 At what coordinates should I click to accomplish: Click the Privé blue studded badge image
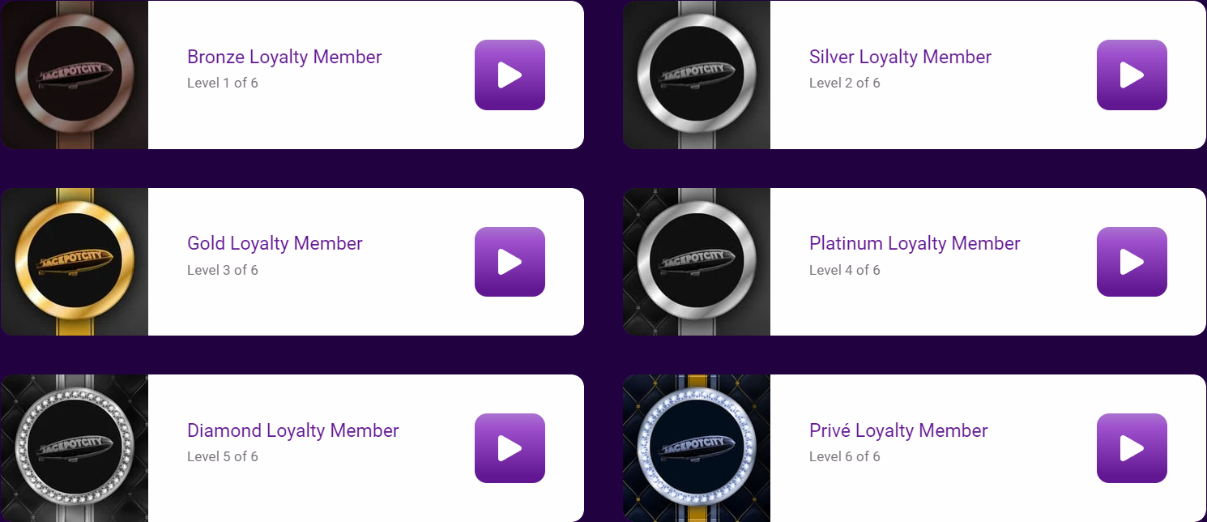point(697,448)
